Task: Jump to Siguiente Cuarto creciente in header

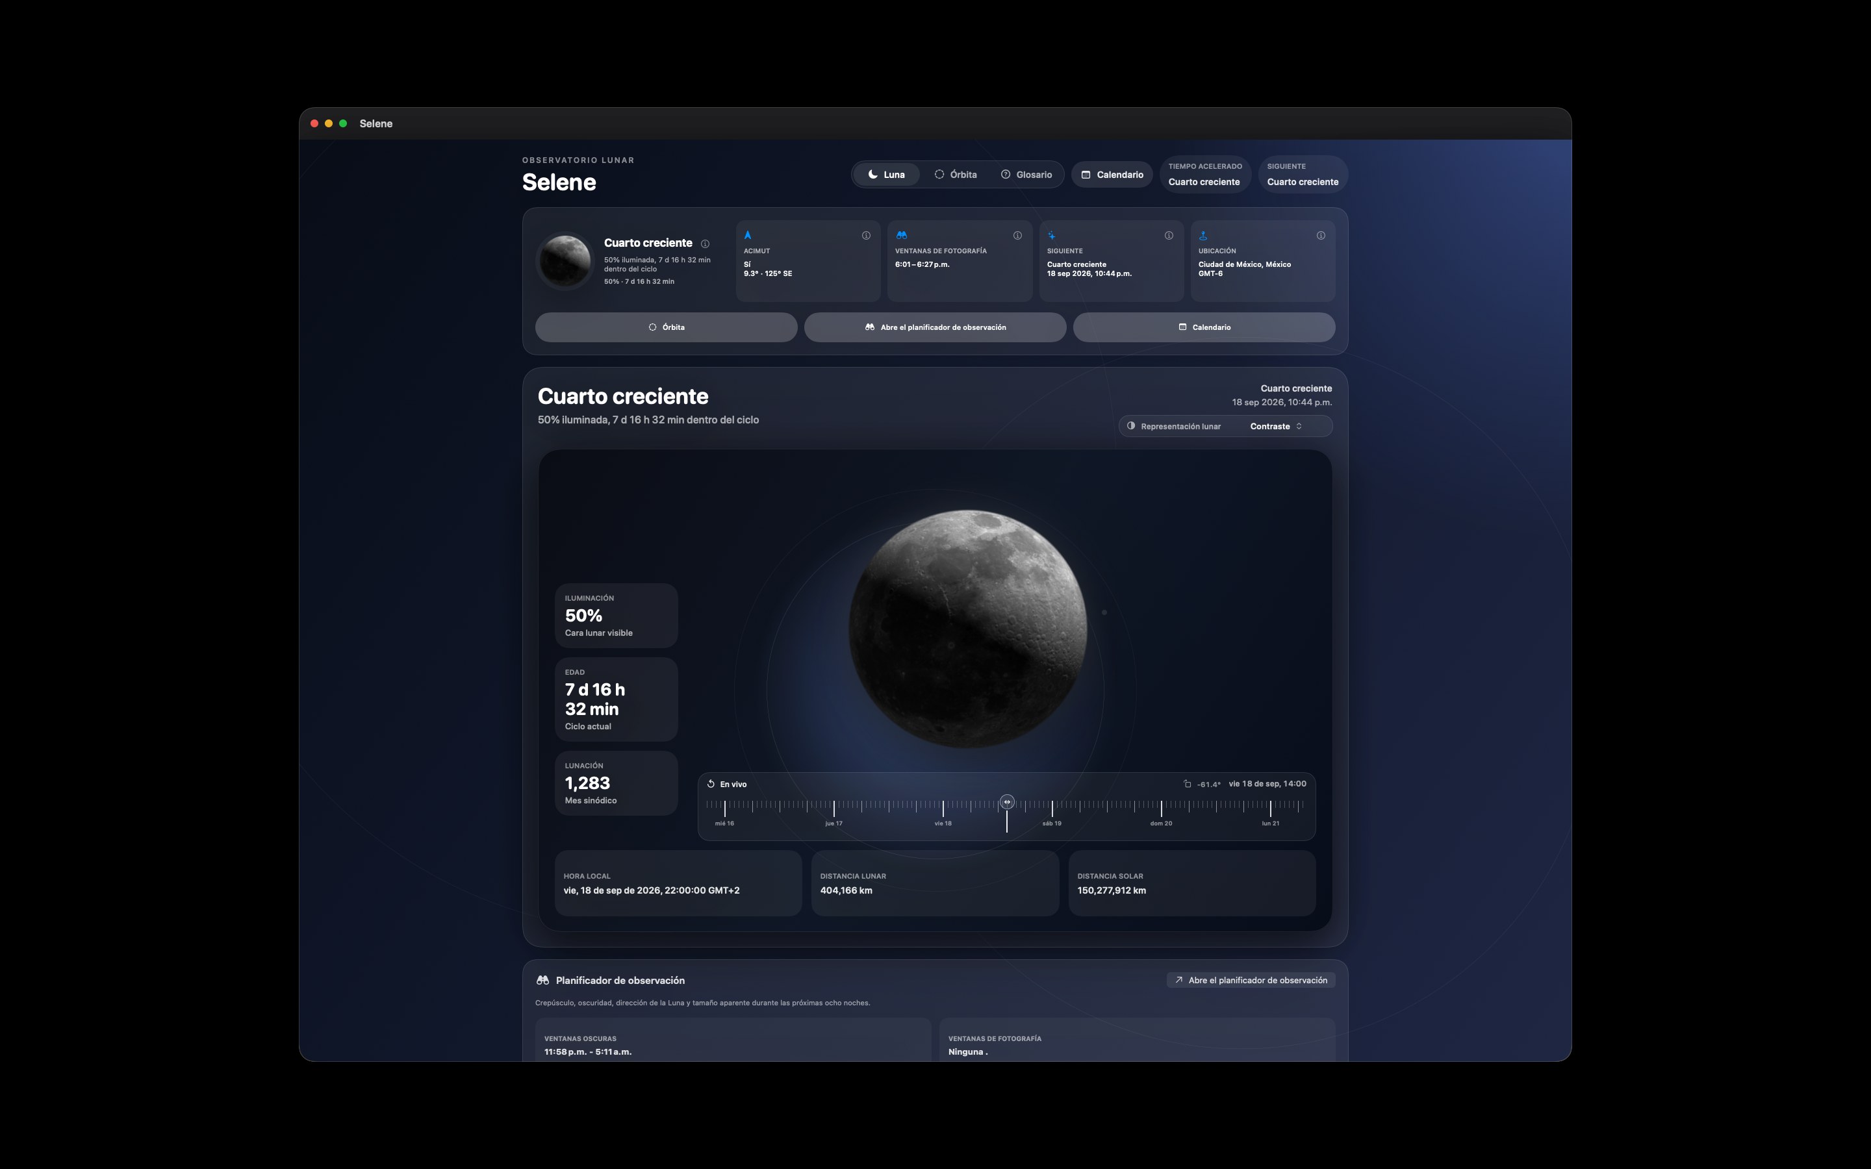Action: [1303, 175]
